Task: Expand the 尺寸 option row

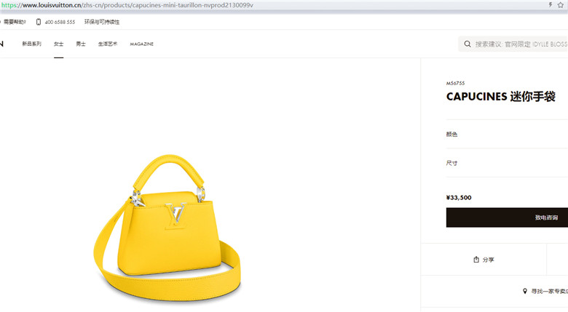Action: pyautogui.click(x=507, y=163)
